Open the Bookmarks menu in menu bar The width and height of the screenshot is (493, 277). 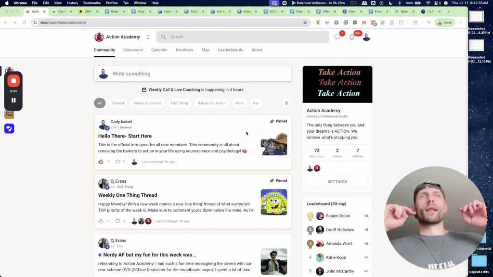[x=92, y=3]
